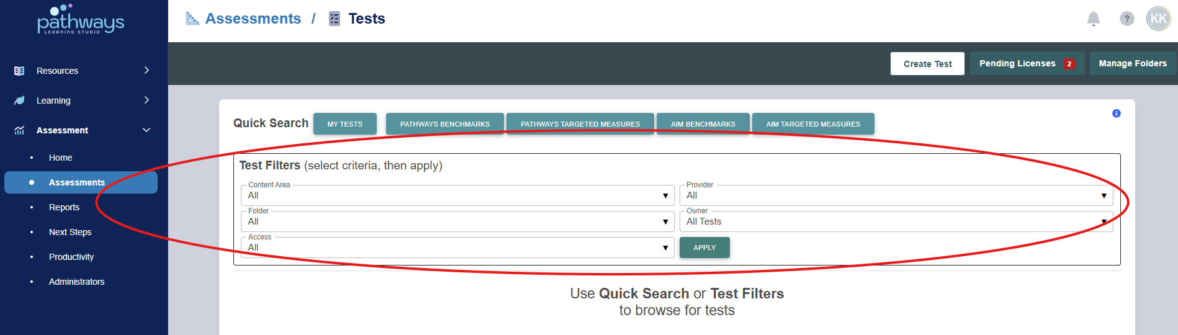Click the Learning leaf icon
The width and height of the screenshot is (1178, 335).
pyautogui.click(x=19, y=100)
